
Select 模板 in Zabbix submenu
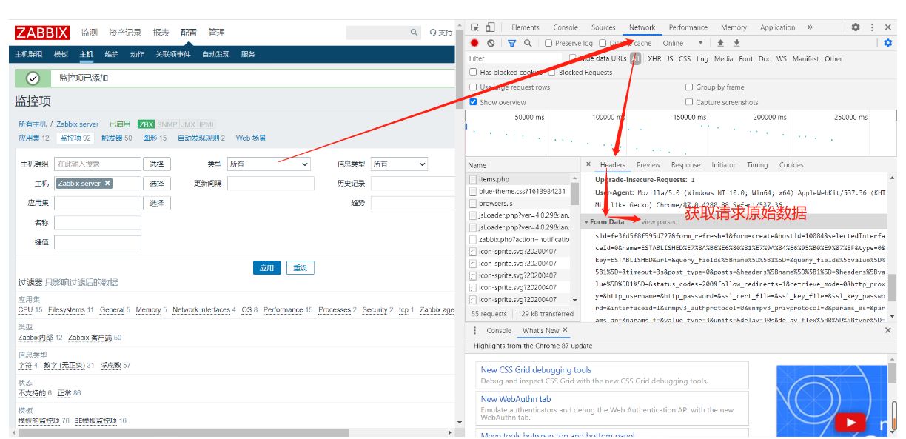(61, 54)
